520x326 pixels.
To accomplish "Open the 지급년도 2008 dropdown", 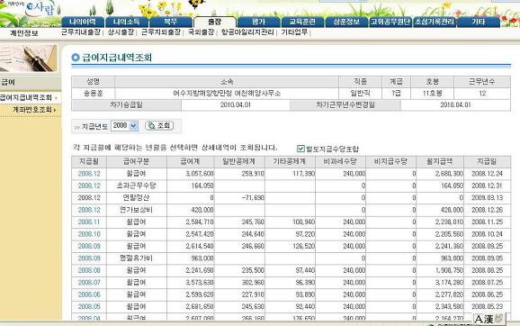I will (124, 125).
